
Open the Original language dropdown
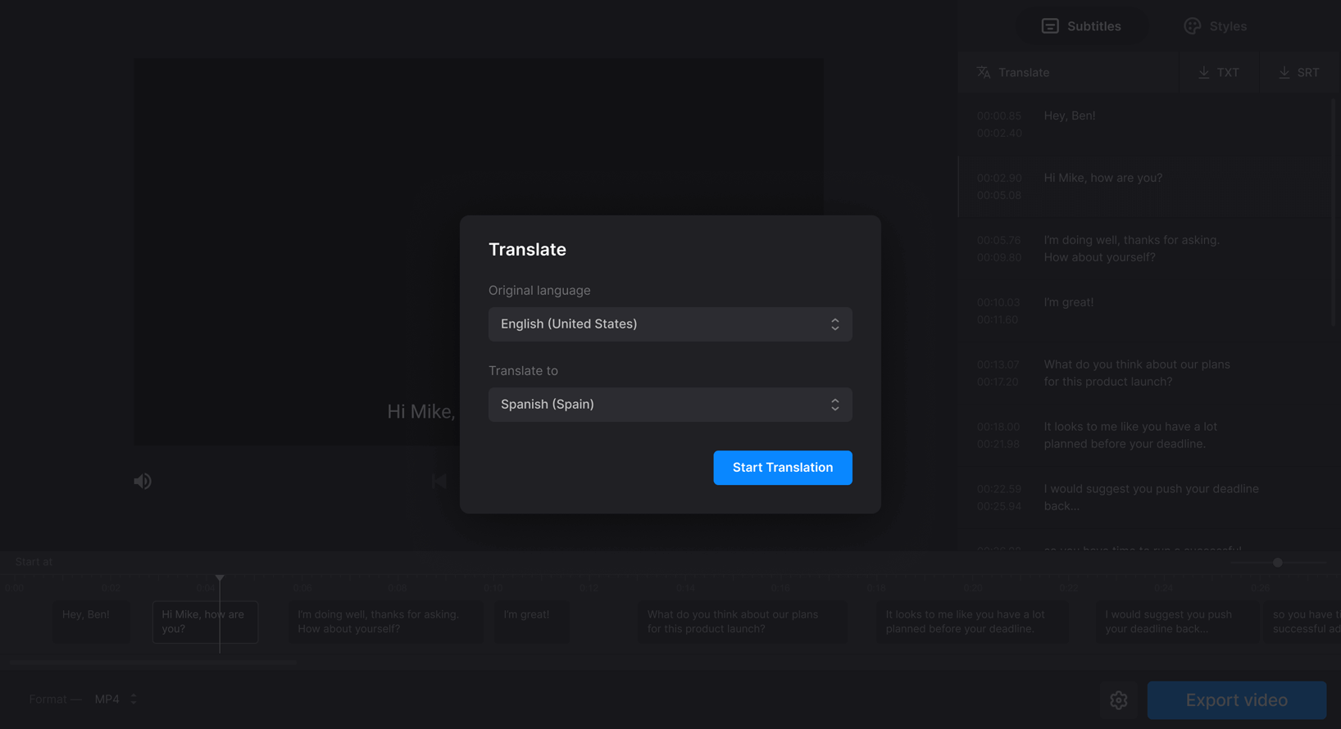point(670,324)
